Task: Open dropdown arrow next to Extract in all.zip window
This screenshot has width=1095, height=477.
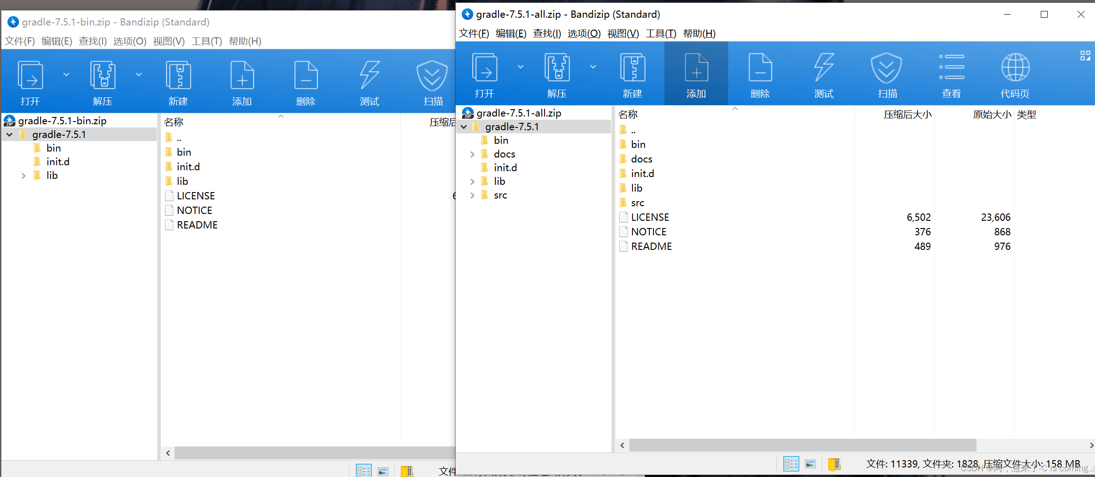Action: (x=593, y=67)
